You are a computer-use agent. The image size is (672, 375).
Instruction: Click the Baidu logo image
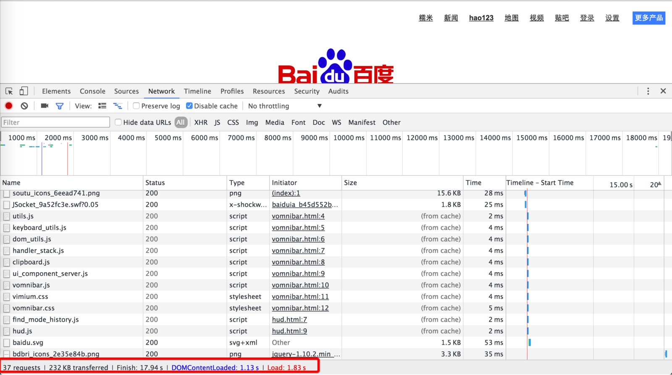[x=336, y=66]
